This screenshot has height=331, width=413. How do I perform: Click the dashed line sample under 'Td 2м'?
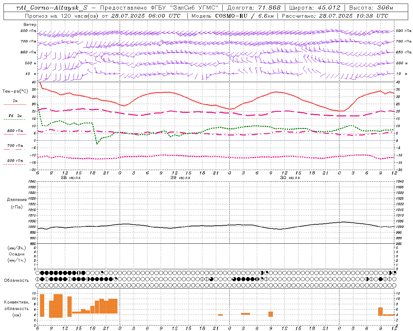(15, 120)
